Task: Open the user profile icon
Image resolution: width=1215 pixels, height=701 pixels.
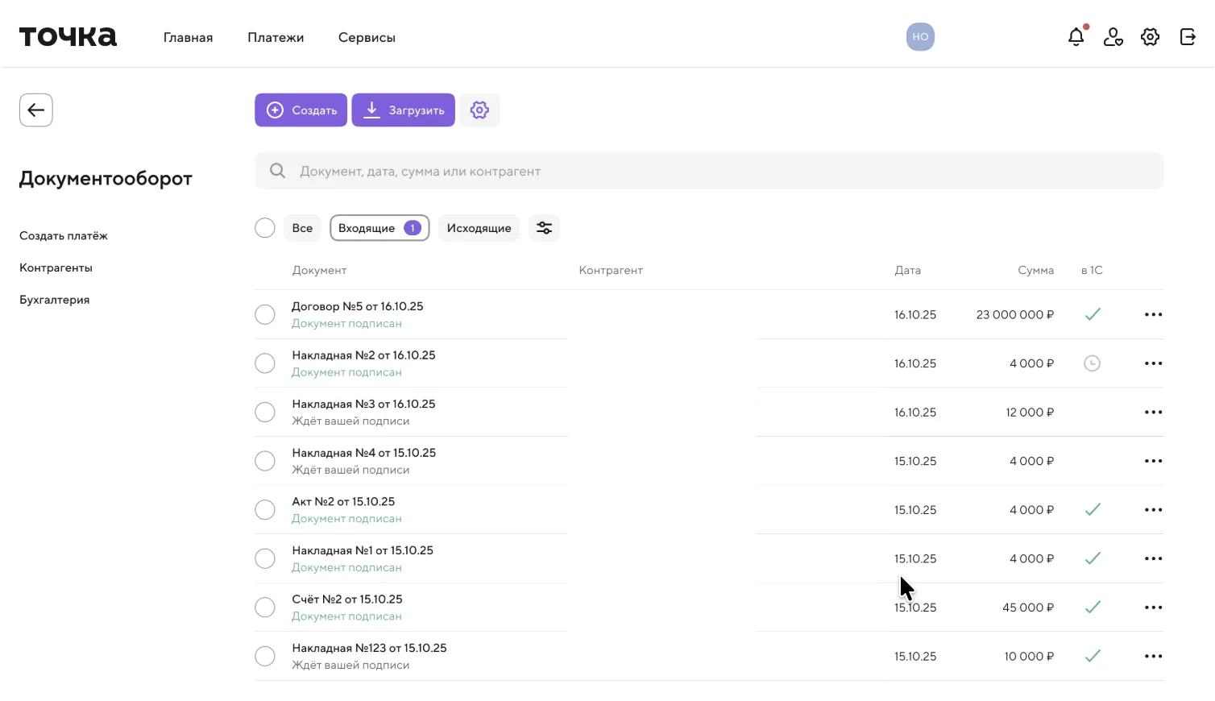Action: [x=1113, y=37]
